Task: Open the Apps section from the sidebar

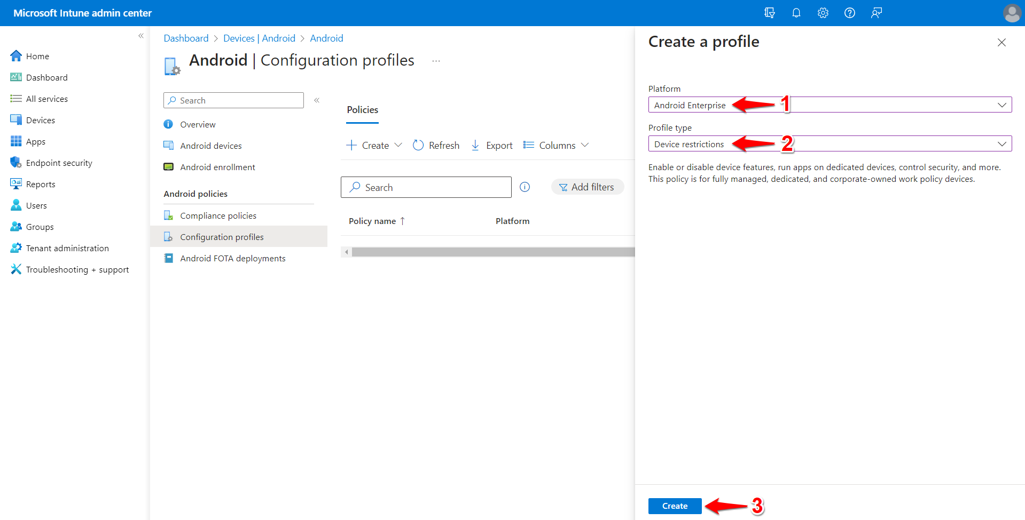Action: pyautogui.click(x=35, y=141)
